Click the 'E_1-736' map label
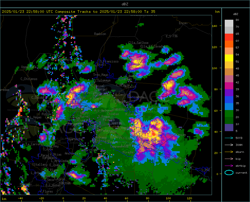250x202 pixels. pos(172,36)
